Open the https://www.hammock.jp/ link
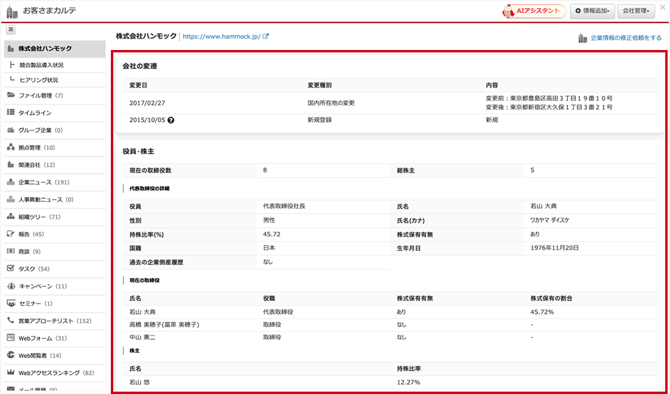670x394 pixels. [221, 36]
